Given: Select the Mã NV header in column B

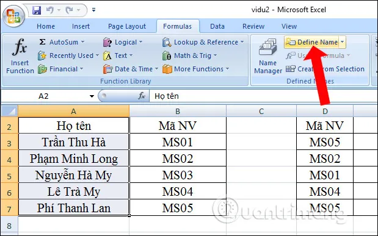Looking at the screenshot, I should pyautogui.click(x=178, y=126).
